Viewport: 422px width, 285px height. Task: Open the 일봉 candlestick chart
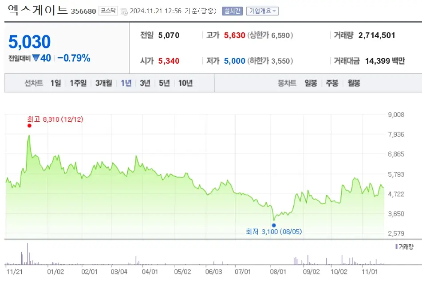click(311, 83)
